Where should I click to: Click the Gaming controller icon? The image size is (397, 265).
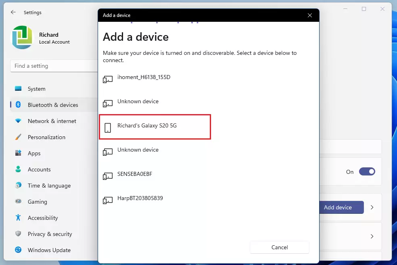[x=18, y=201]
